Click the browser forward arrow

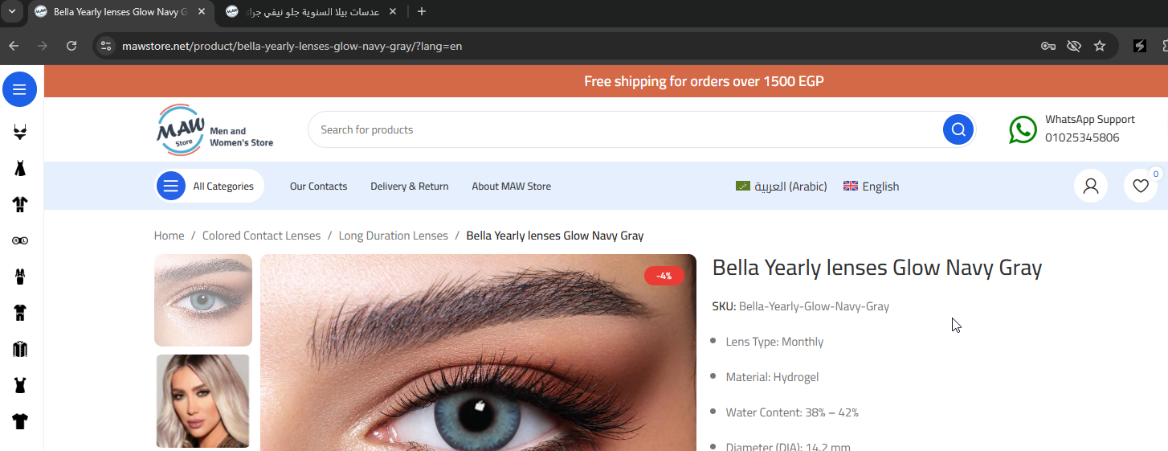tap(43, 46)
